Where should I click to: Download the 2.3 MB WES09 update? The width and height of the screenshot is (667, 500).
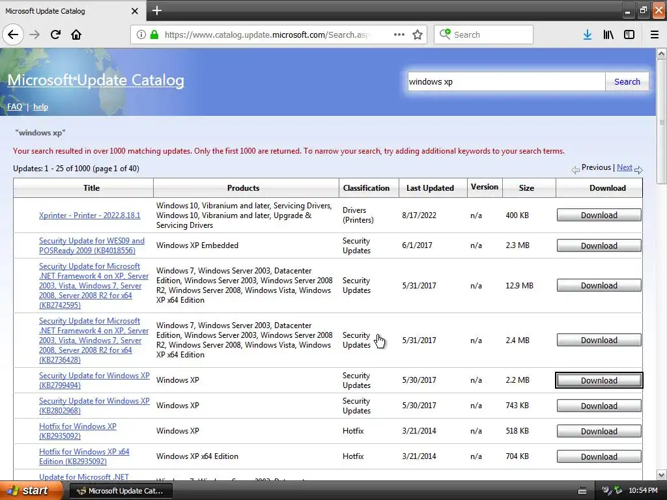click(x=599, y=245)
